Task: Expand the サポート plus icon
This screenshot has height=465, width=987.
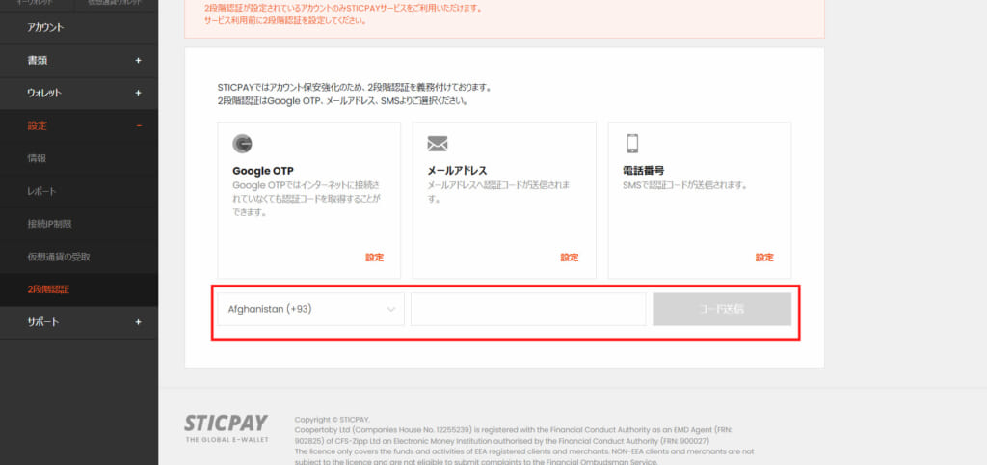Action: (x=139, y=322)
